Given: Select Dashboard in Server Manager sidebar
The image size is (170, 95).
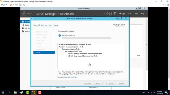Looking at the screenshot, I should [25, 22].
